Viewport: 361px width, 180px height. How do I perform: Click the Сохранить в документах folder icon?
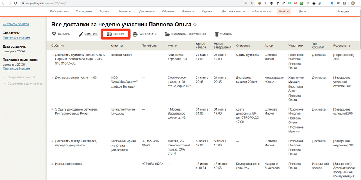167,34
